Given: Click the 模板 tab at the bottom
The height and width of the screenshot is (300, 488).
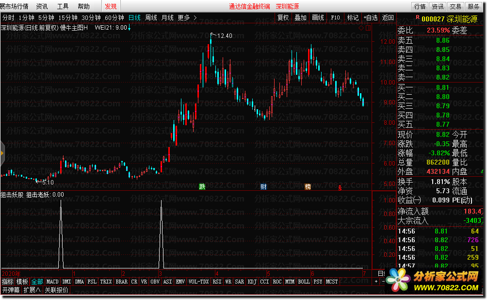Looking at the screenshot, I should pyautogui.click(x=22, y=282).
